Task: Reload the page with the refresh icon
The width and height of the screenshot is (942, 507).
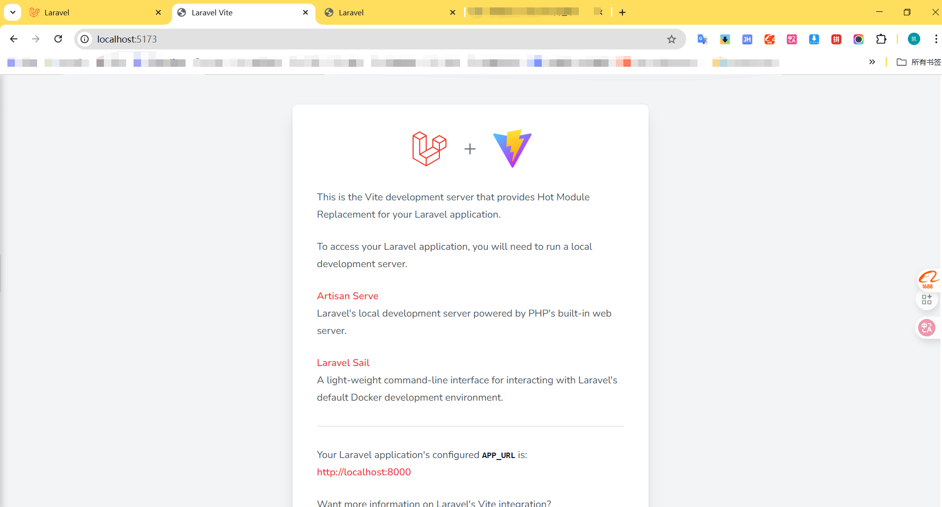Action: click(58, 39)
